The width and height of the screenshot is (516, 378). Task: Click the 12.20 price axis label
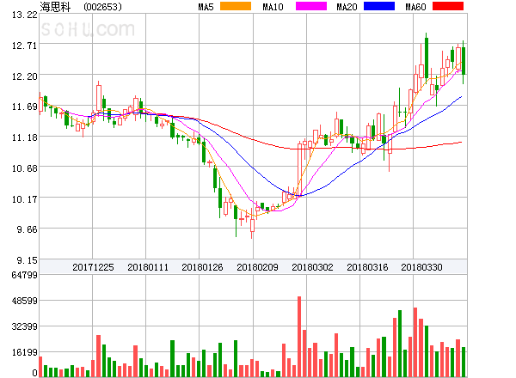[x=25, y=76]
